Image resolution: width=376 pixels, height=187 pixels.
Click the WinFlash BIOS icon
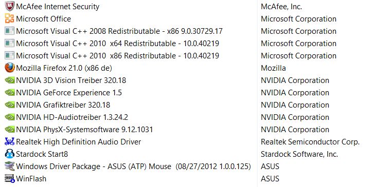coord(10,178)
